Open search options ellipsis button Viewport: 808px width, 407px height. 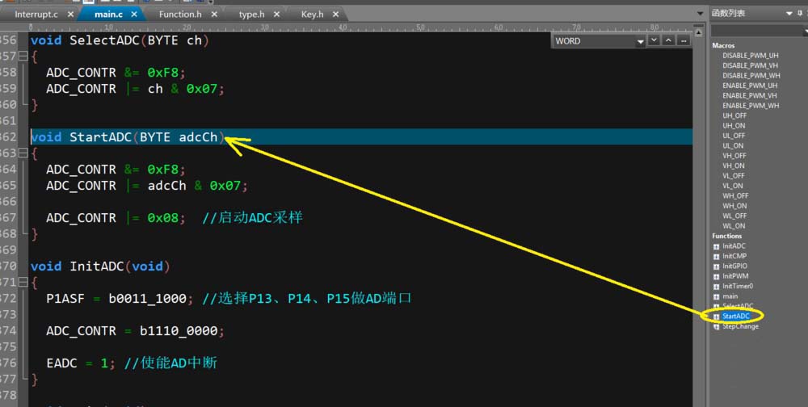click(x=684, y=40)
